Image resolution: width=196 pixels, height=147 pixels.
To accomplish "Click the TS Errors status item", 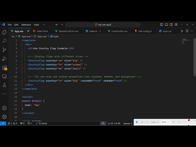I will pos(41,123).
